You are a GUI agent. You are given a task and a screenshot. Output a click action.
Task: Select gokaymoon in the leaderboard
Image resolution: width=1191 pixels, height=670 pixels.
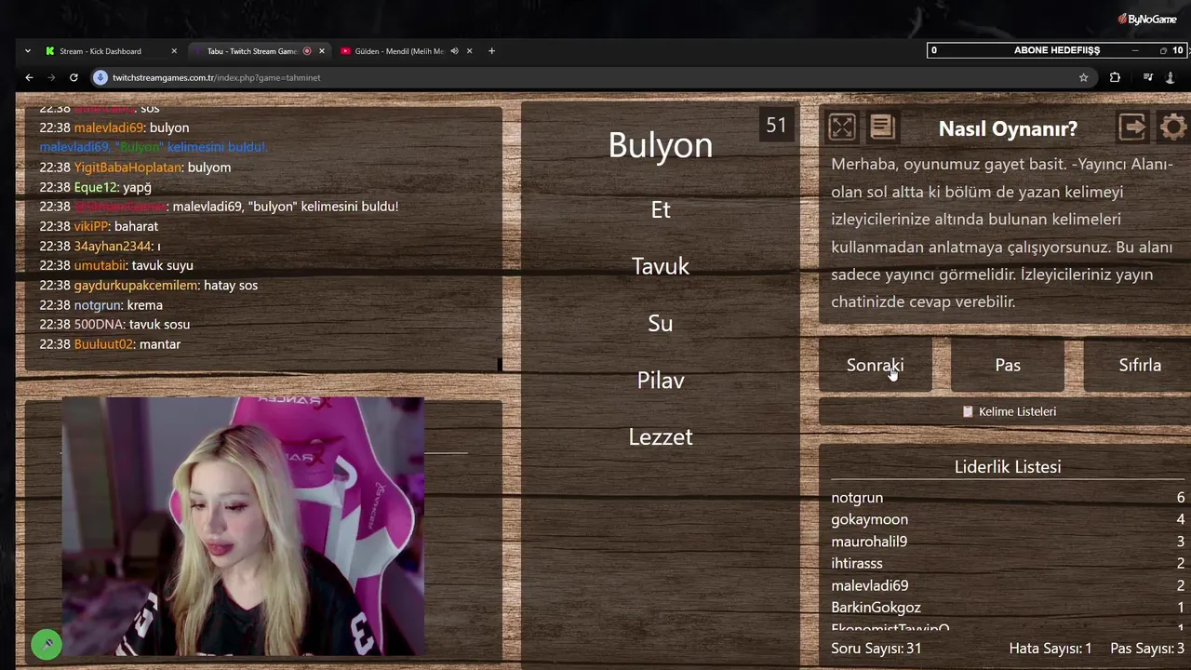pyautogui.click(x=869, y=519)
